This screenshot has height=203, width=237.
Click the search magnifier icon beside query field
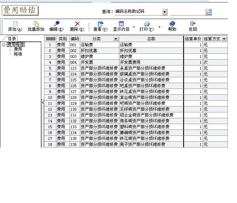[x=208, y=12]
